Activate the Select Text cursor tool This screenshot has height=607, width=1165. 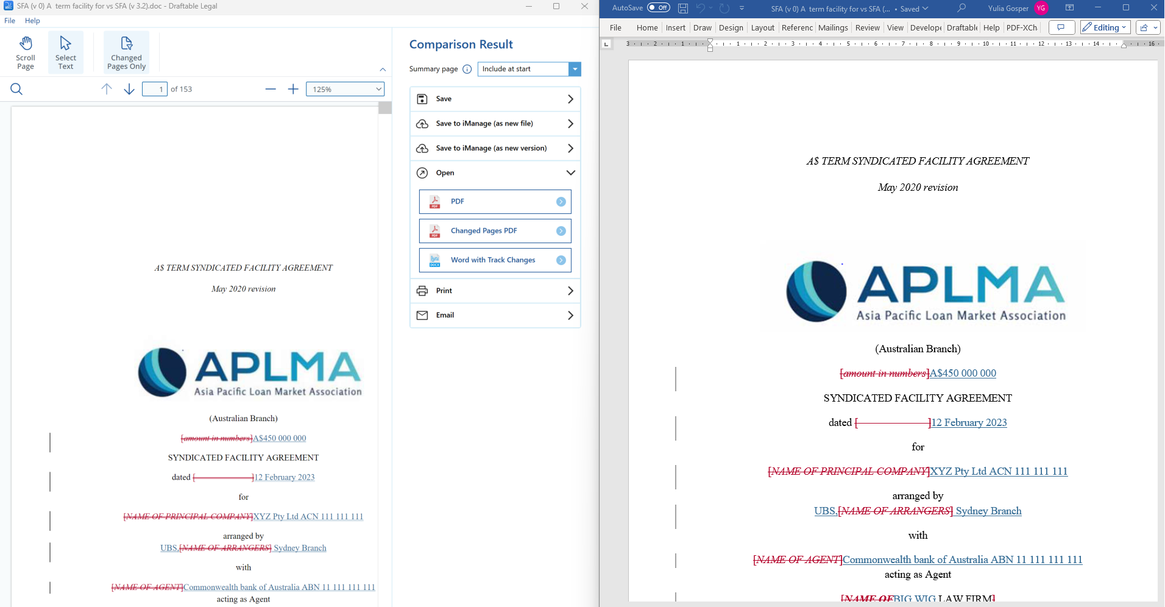66,52
